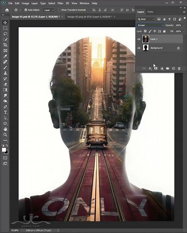Image resolution: width=187 pixels, height=233 pixels.
Task: Click the foreground white color swatch
Action: tap(4, 150)
